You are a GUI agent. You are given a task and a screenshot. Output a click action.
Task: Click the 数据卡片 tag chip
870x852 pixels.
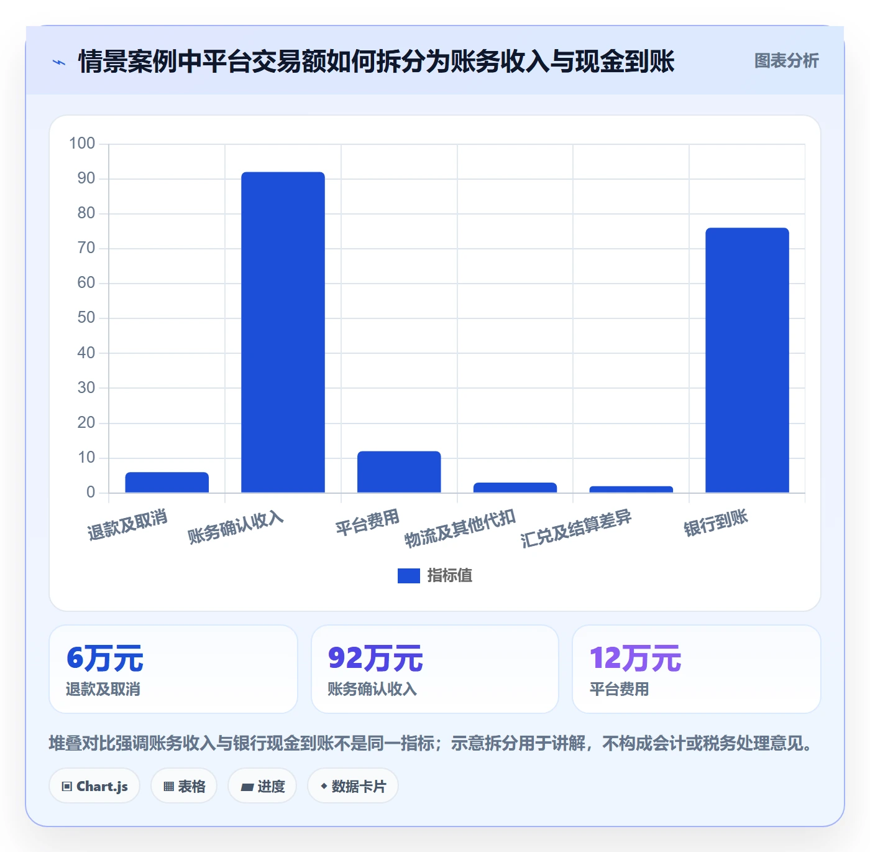click(353, 786)
